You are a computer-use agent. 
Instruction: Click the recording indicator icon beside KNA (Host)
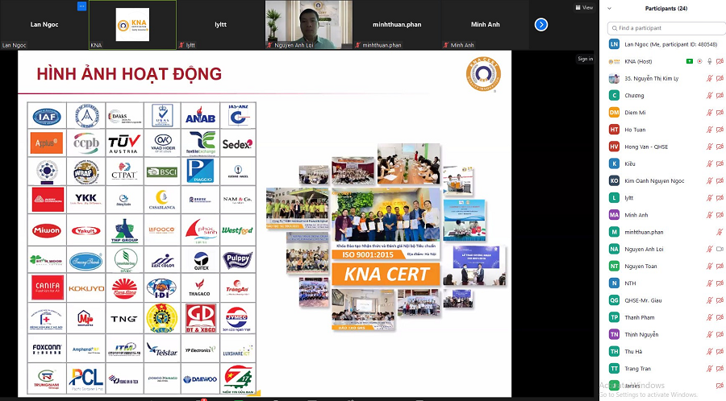click(x=699, y=61)
